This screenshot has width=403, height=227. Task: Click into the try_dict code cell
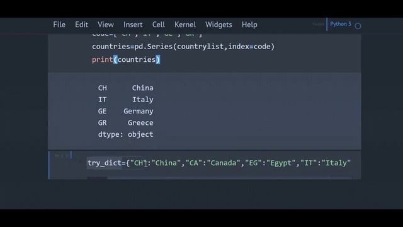click(x=219, y=163)
